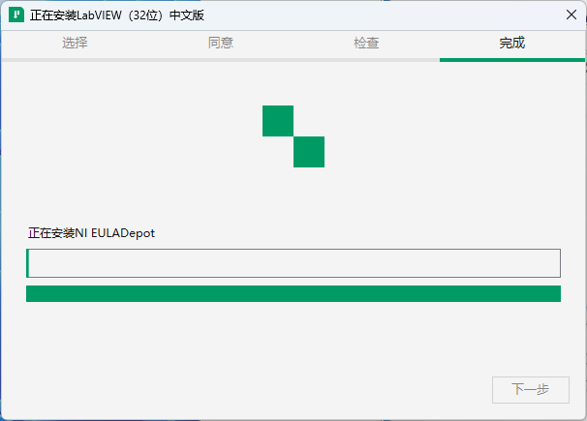Click the thin green fill at the package progress bar's start

(28, 263)
